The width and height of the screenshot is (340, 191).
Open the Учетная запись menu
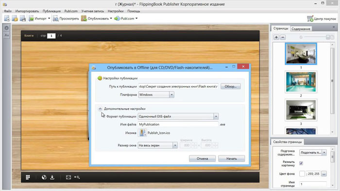(x=93, y=11)
